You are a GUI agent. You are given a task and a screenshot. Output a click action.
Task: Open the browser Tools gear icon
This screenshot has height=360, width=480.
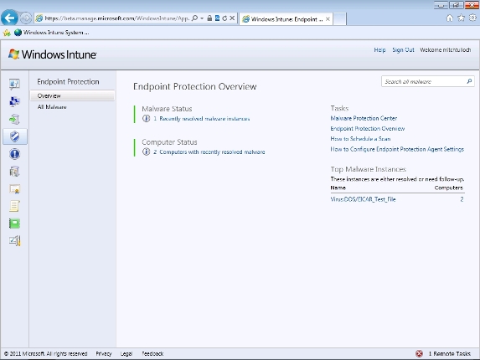(x=472, y=18)
